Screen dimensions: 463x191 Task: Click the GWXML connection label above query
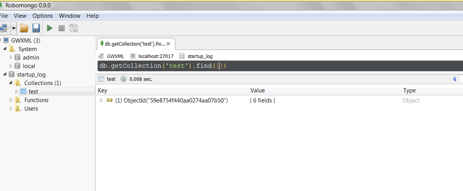point(116,56)
